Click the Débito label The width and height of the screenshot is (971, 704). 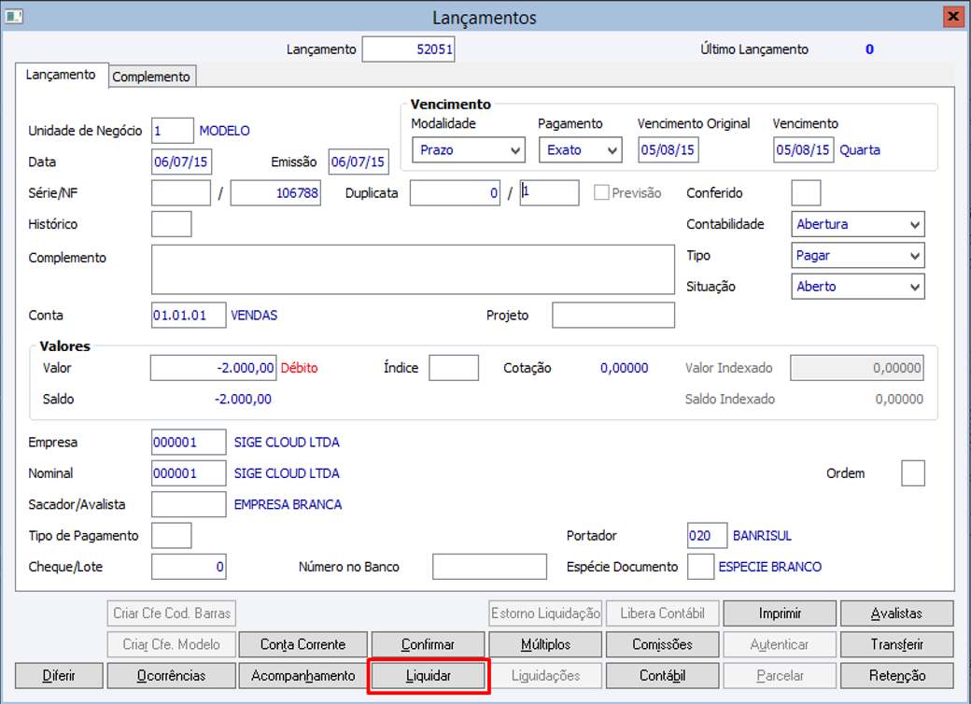[299, 368]
